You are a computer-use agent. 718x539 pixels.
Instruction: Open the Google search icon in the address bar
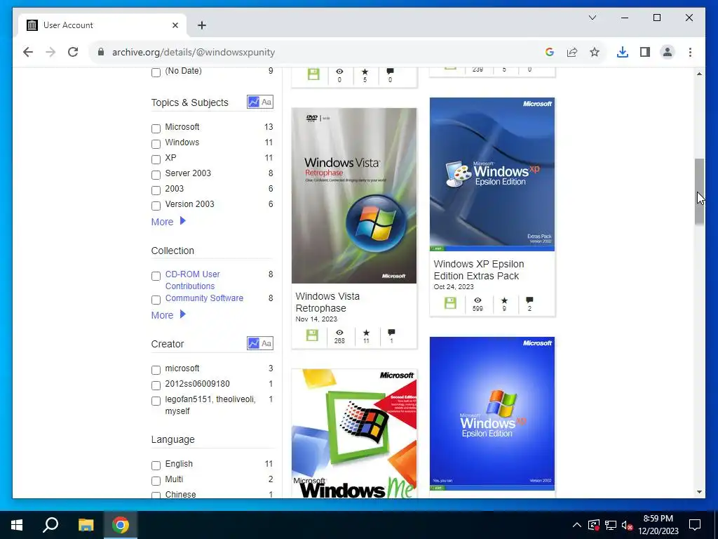click(x=550, y=52)
